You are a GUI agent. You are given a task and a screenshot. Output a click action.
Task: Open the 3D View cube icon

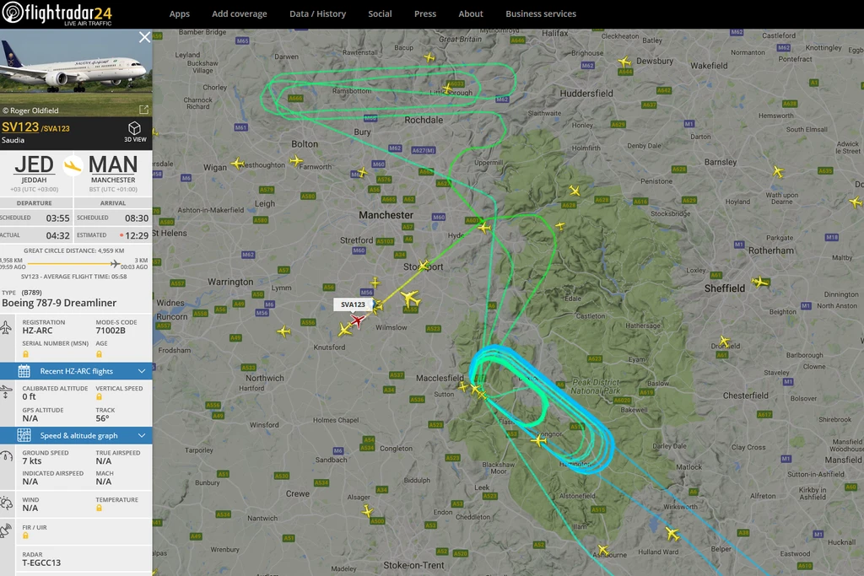click(x=134, y=128)
